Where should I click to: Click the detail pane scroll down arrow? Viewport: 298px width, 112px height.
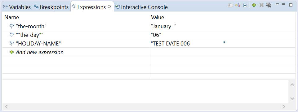(x=292, y=98)
